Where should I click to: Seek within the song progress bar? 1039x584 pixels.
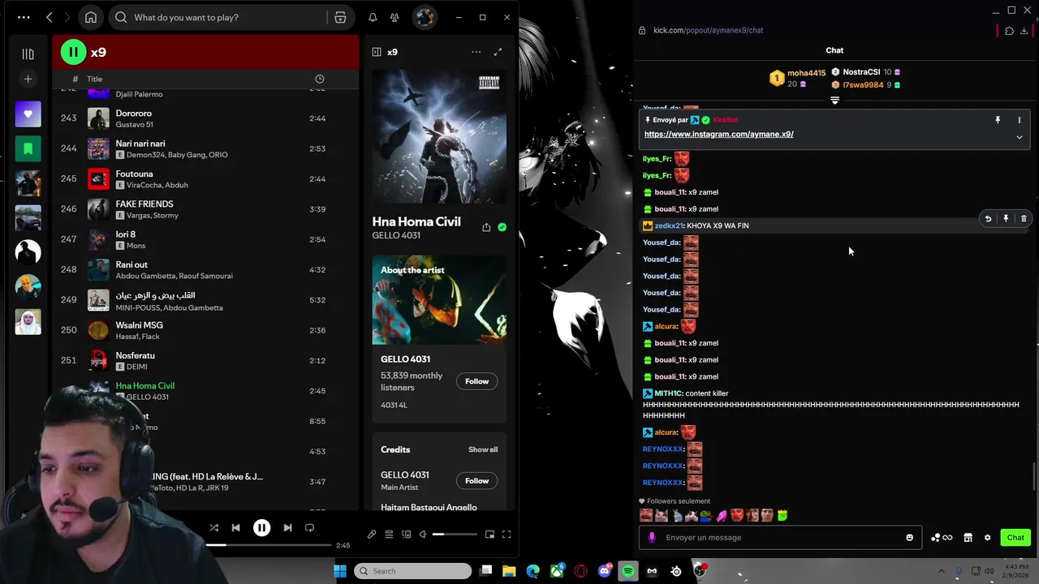click(269, 545)
